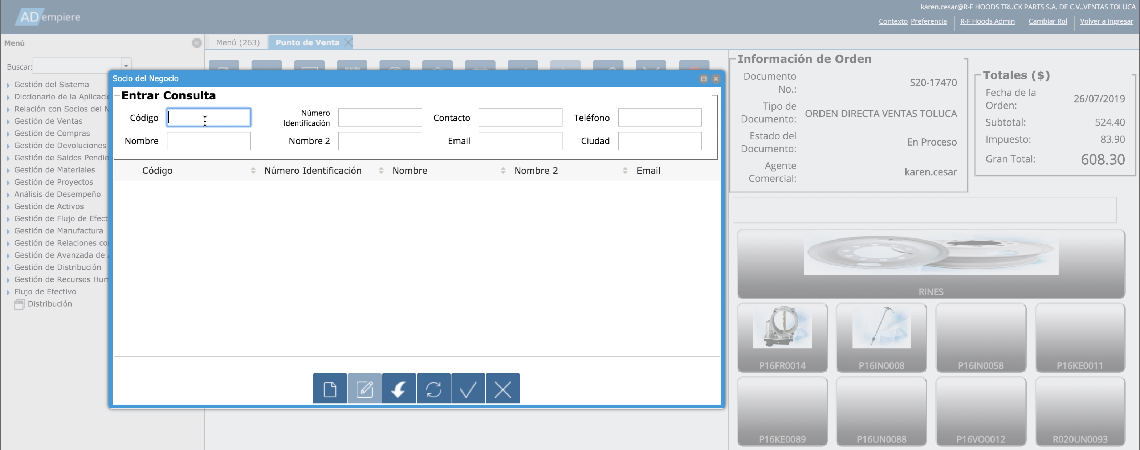Click inside the Código input field
1140x450 pixels.
pyautogui.click(x=208, y=118)
